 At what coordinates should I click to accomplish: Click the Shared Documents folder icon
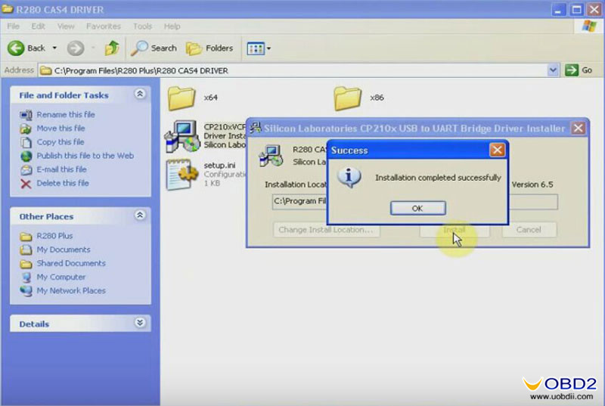click(26, 264)
